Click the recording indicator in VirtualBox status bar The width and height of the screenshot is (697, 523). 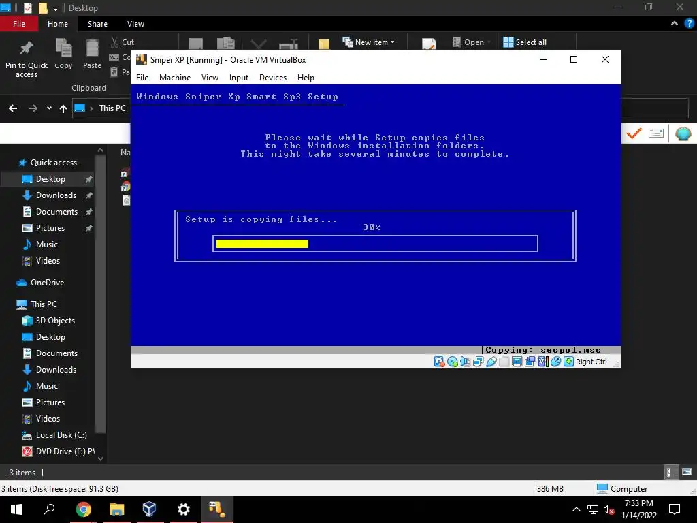pos(530,362)
